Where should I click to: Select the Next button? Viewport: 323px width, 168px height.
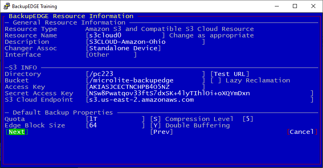pos(17,132)
